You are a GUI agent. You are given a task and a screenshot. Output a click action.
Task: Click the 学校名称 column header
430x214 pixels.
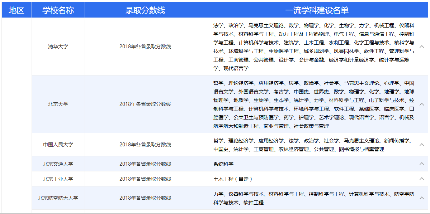pos(58,10)
